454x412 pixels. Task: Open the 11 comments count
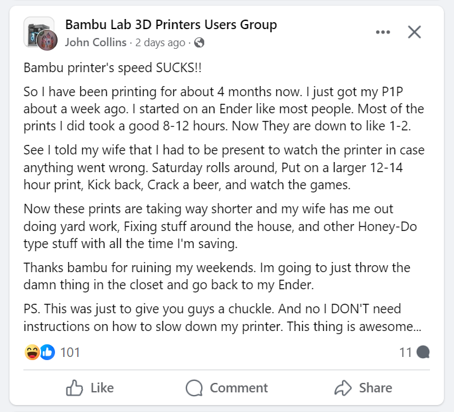(405, 353)
